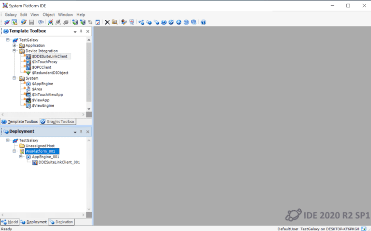This screenshot has height=231, width=371.
Task: Select the $ViewEngine template
Action: [x=43, y=105]
